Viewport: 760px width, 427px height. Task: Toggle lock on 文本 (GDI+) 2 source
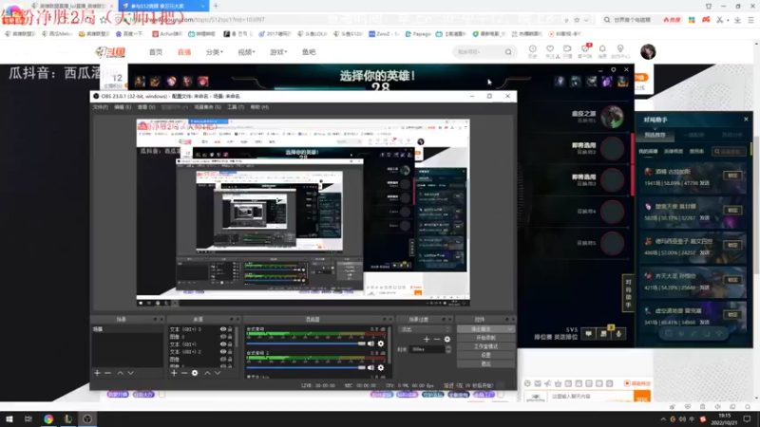pos(230,351)
